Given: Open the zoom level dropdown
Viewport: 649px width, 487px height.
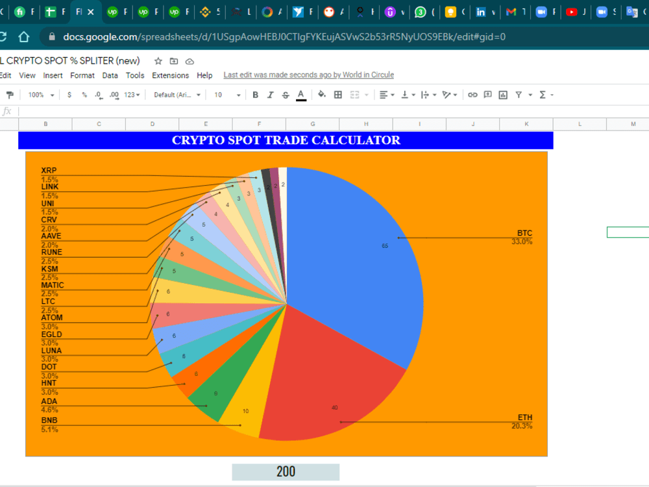Looking at the screenshot, I should coord(39,94).
